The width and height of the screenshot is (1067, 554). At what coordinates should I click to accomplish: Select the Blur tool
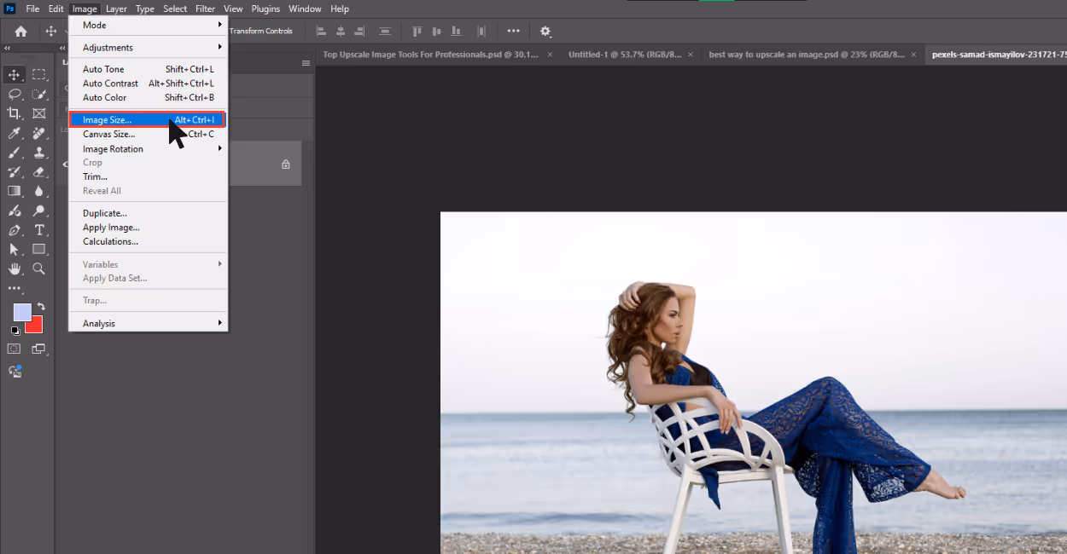(39, 191)
